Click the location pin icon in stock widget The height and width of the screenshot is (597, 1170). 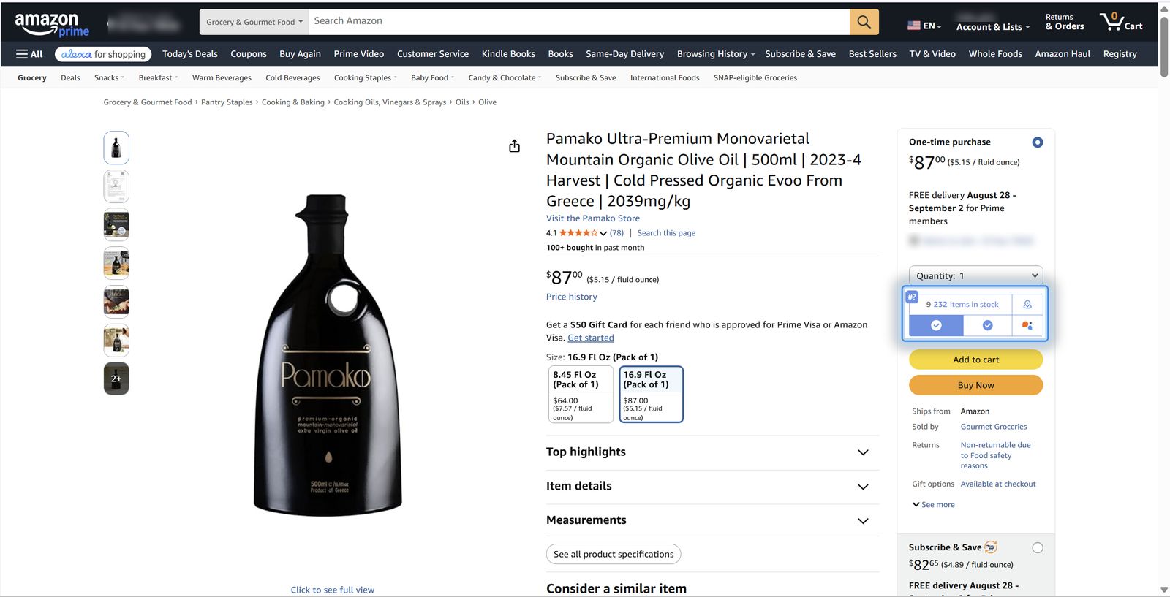1027,305
